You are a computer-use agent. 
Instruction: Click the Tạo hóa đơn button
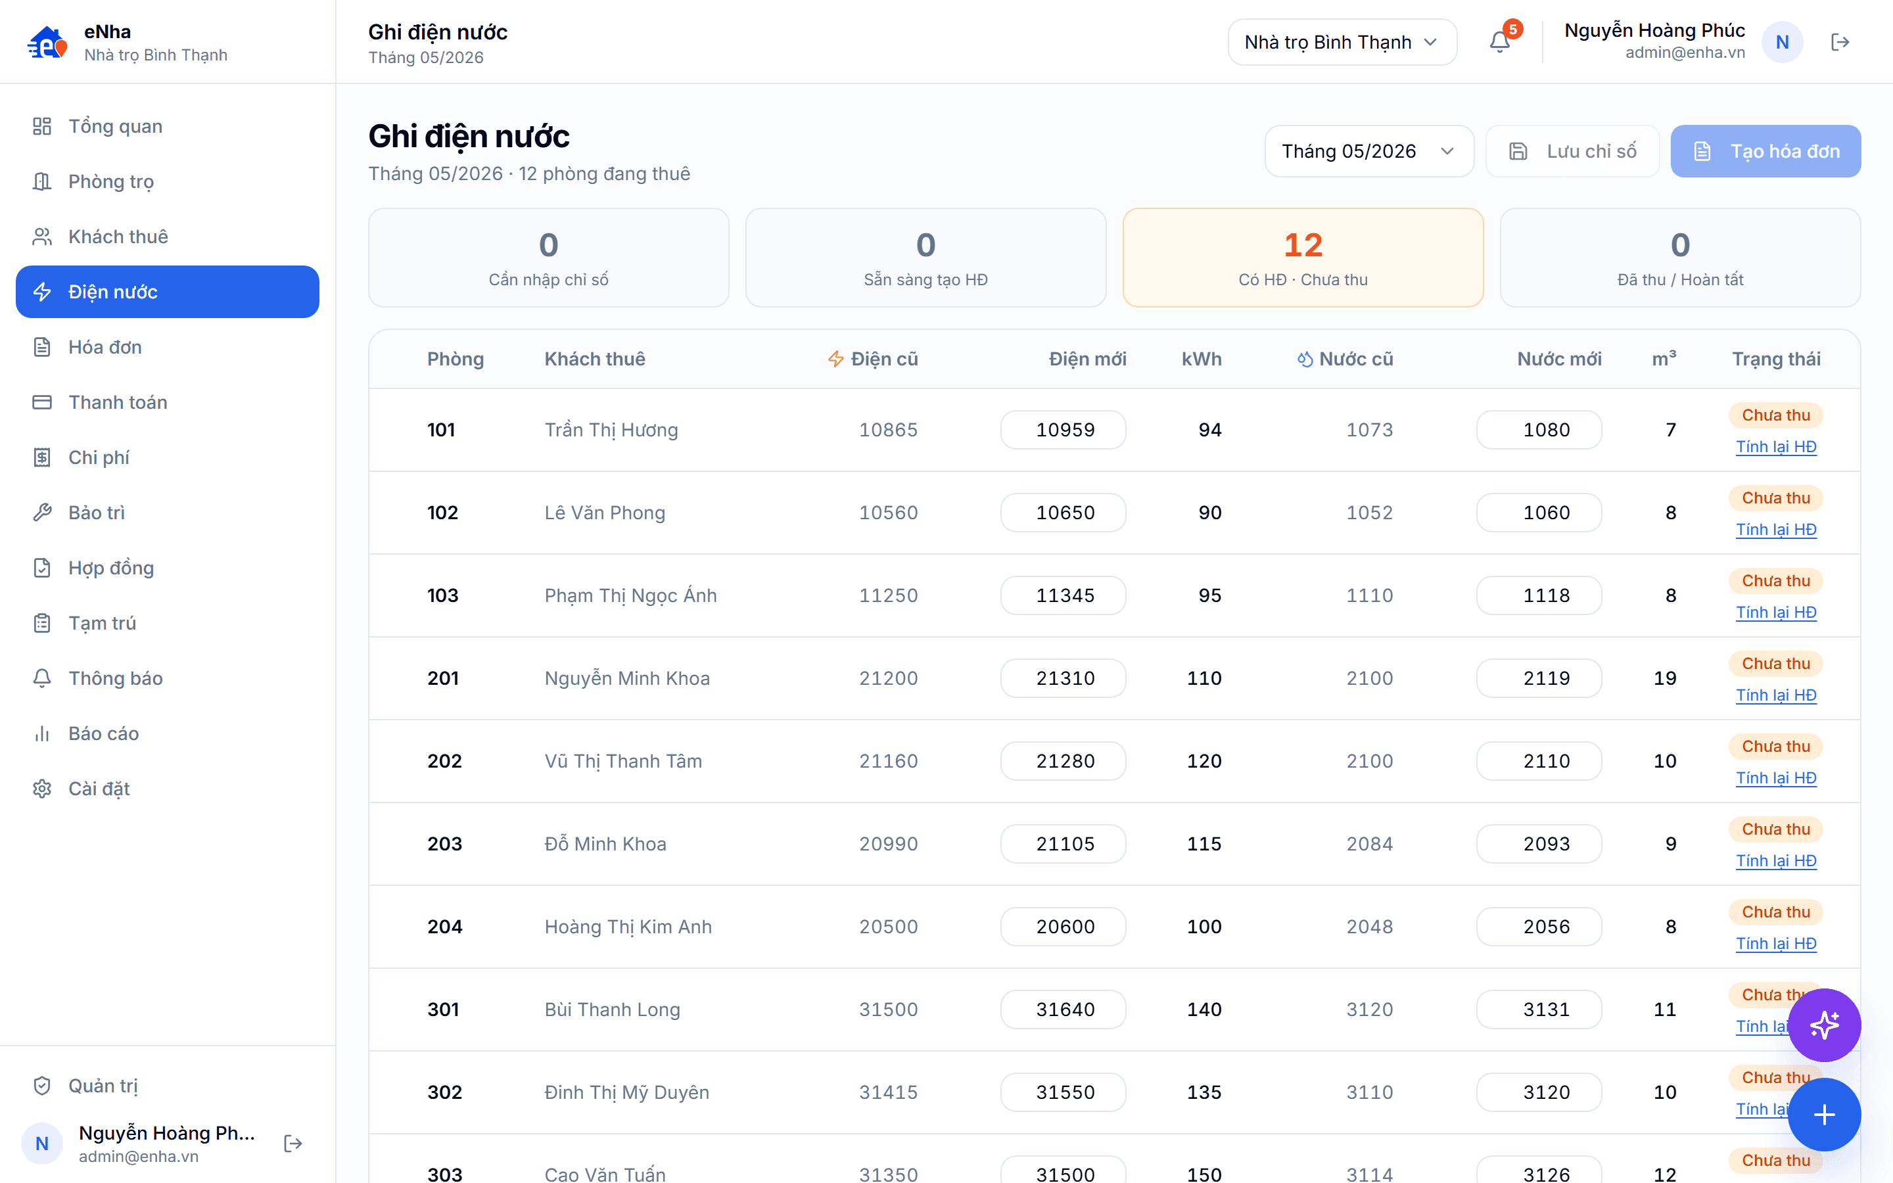pyautogui.click(x=1765, y=151)
